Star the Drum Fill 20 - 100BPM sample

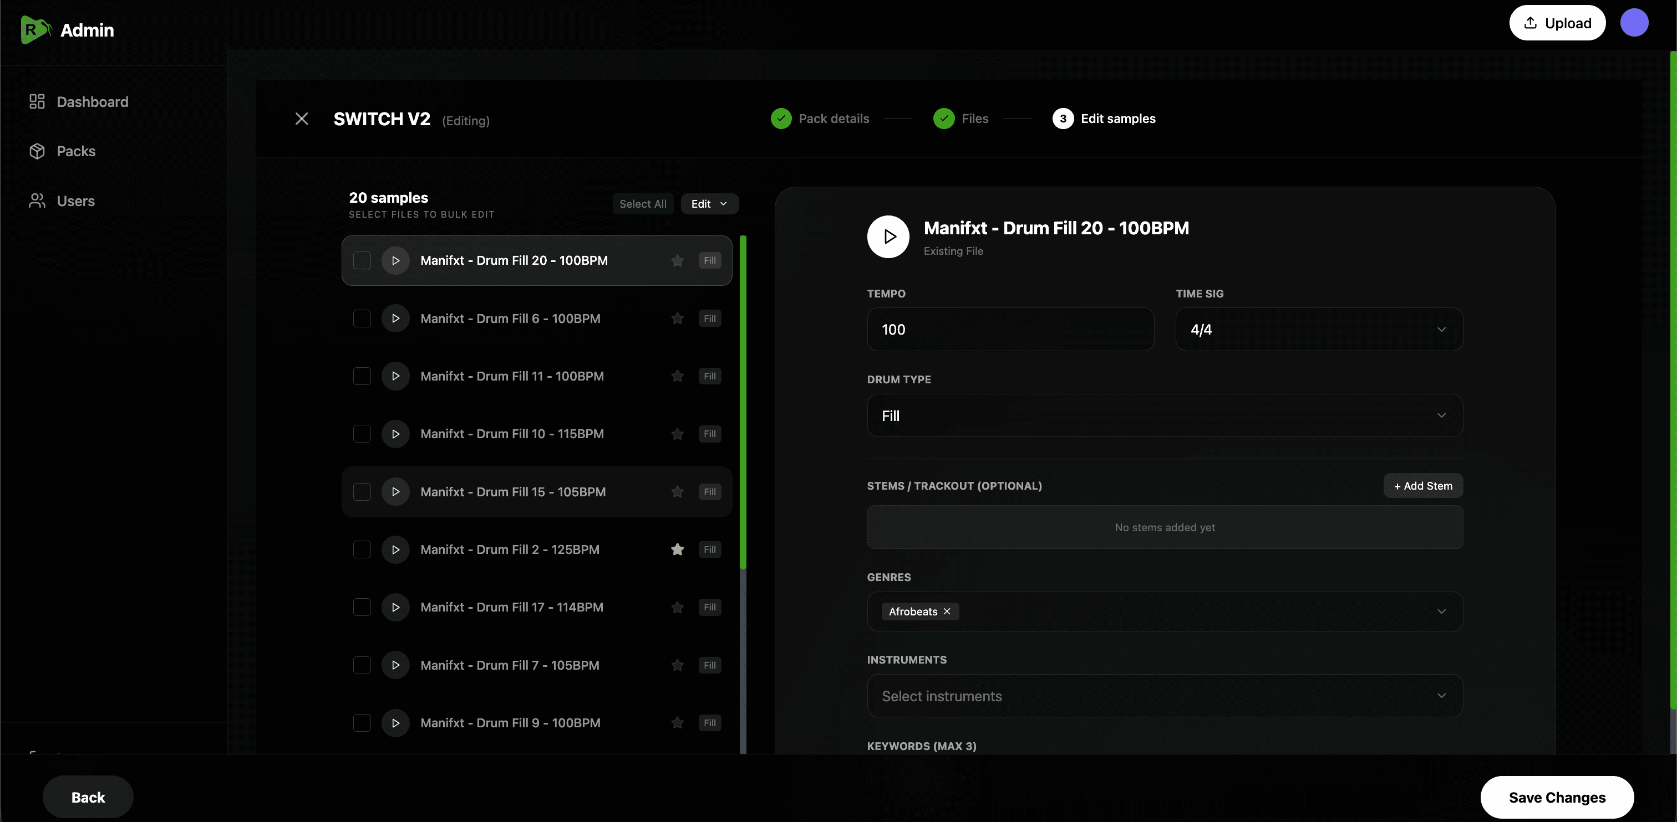coord(677,260)
